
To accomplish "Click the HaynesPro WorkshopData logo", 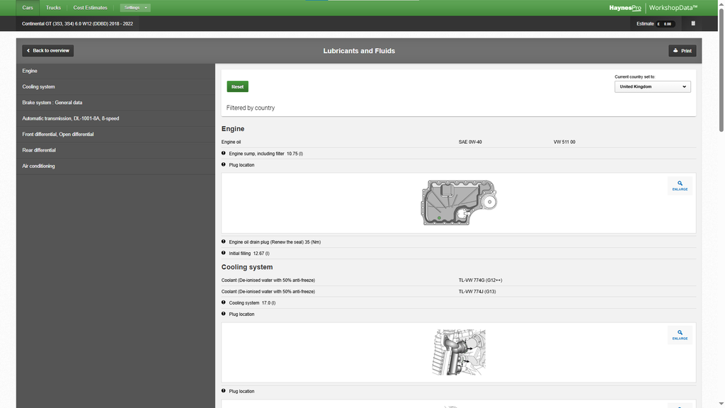I will click(653, 7).
